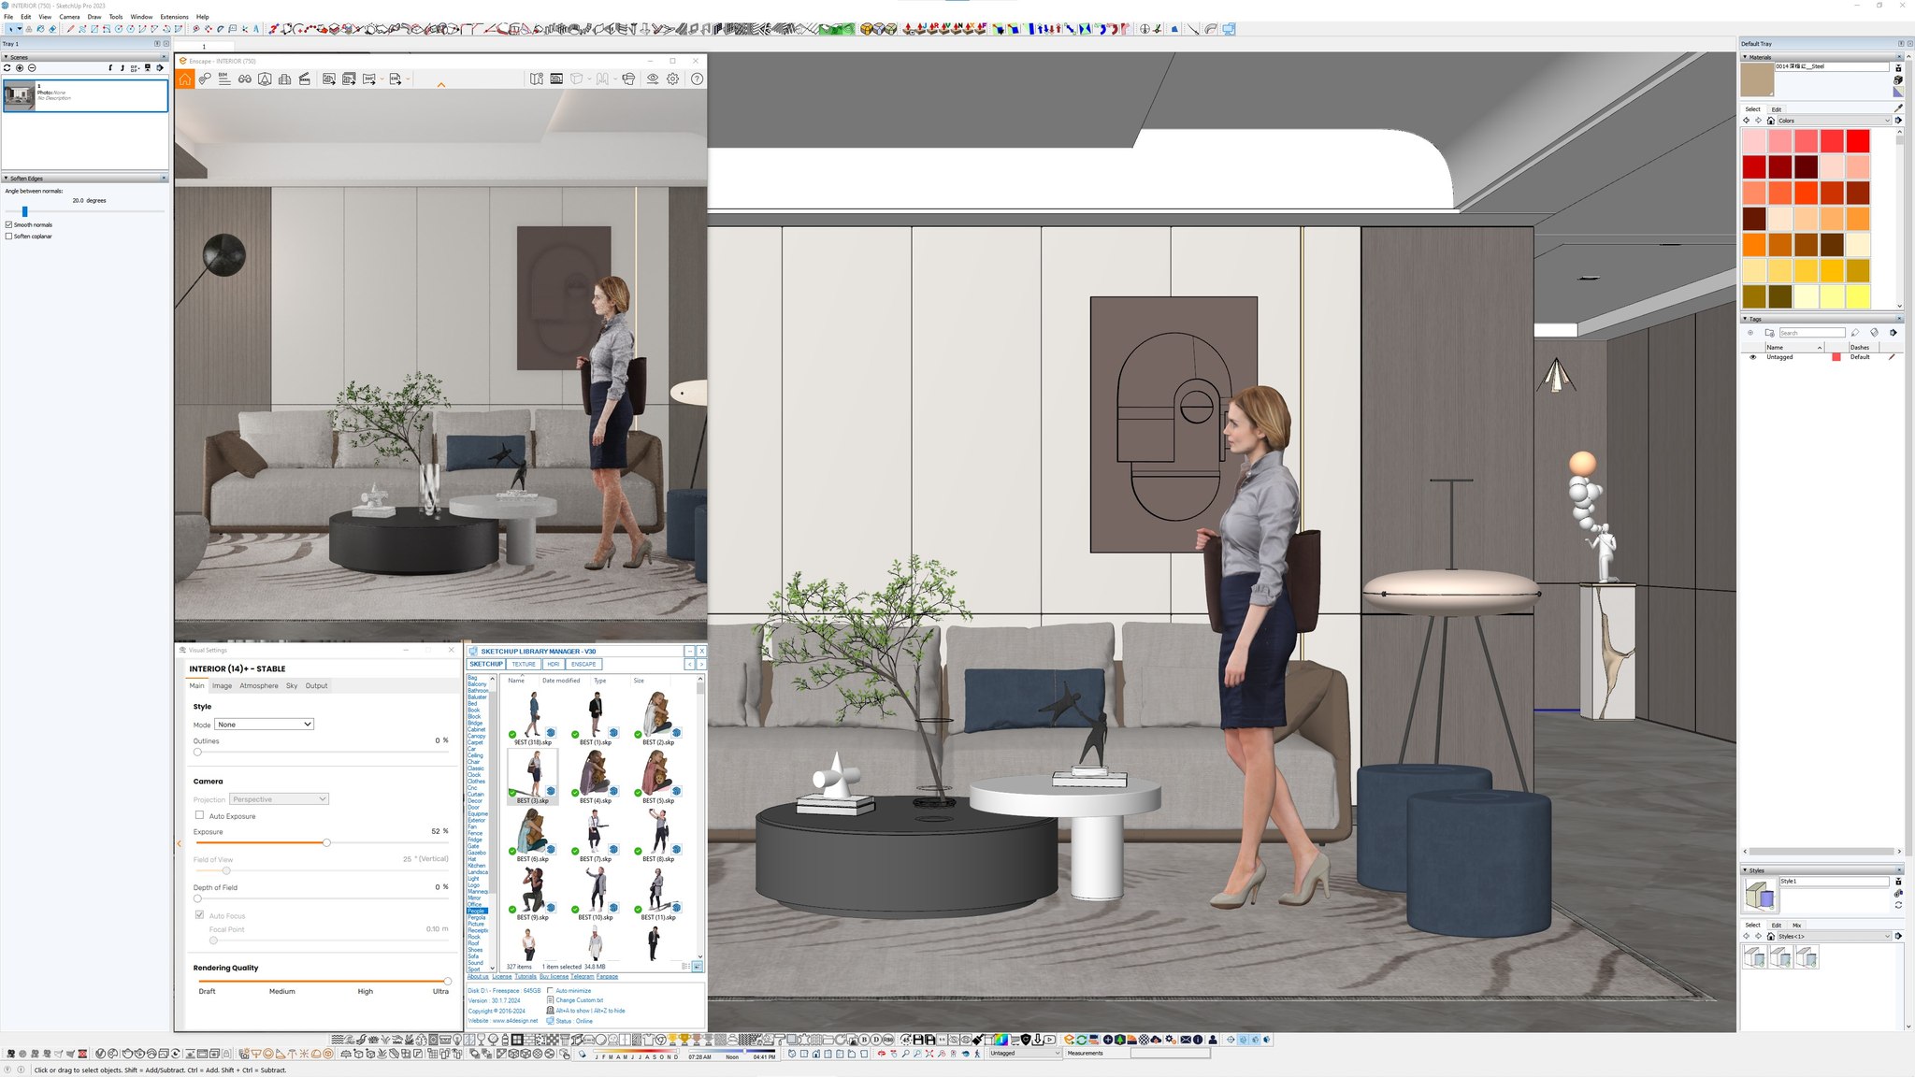Open the Extensions menu

click(174, 17)
